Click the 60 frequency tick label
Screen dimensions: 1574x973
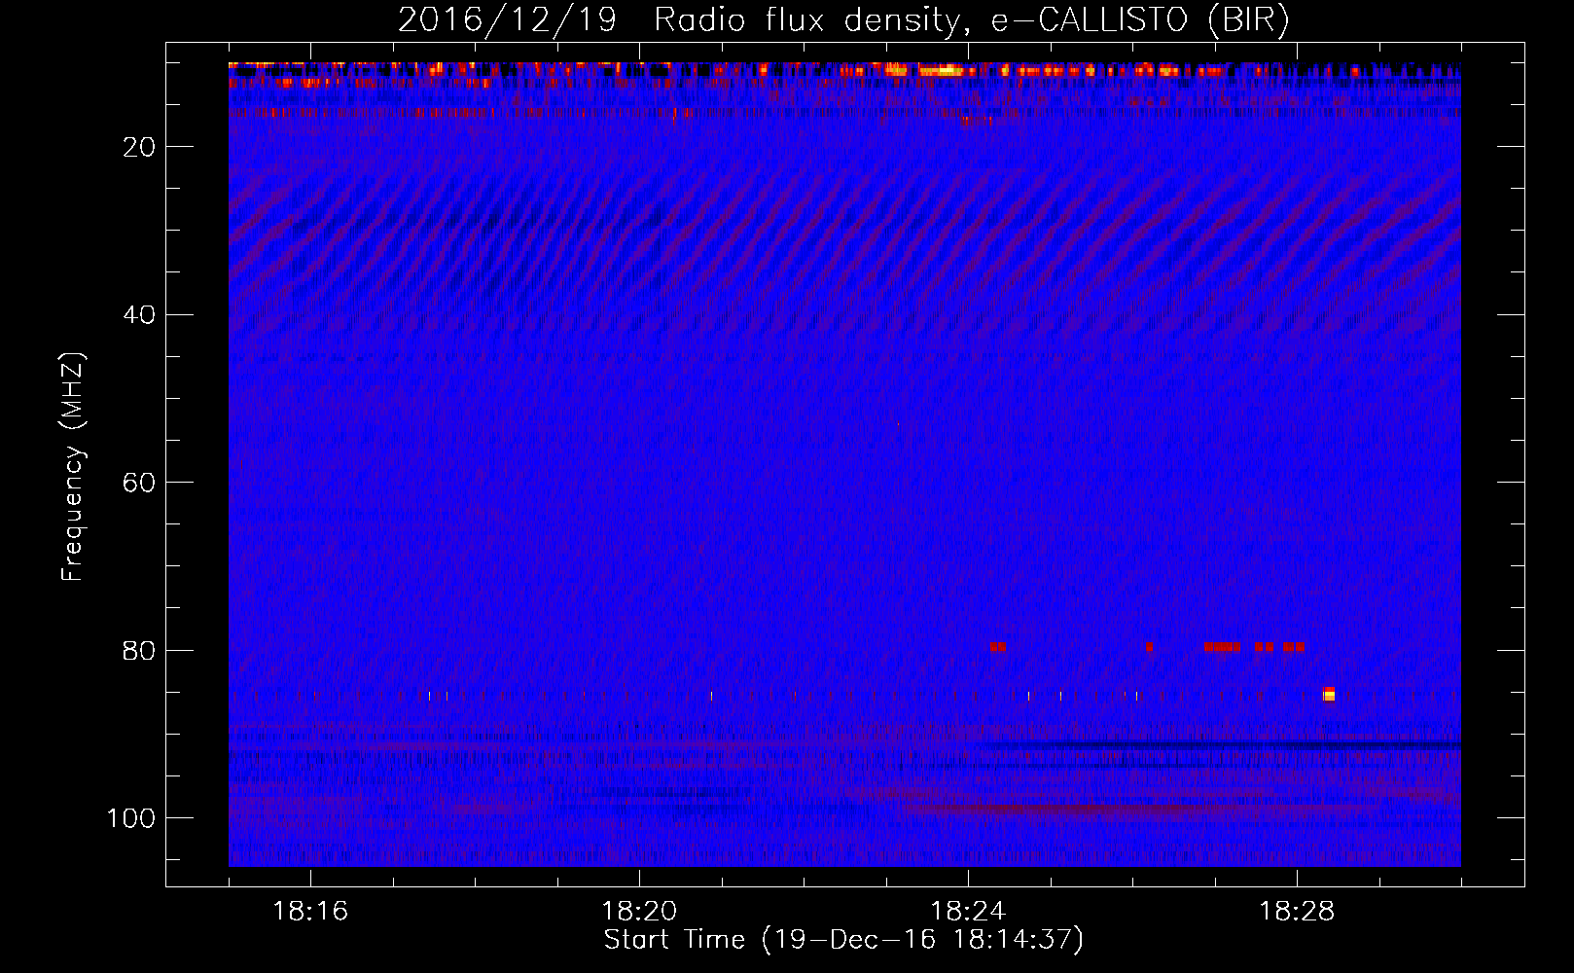point(140,483)
